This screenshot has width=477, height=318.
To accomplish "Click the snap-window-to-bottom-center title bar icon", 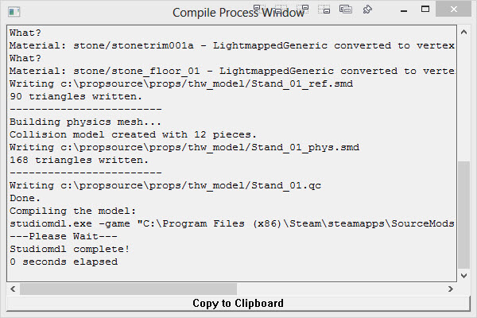I will (281, 10).
